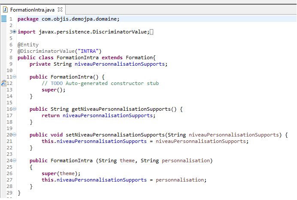Collapse the getNiveauPersonnalisationSupports method fold
297x200 pixels.
point(15,109)
